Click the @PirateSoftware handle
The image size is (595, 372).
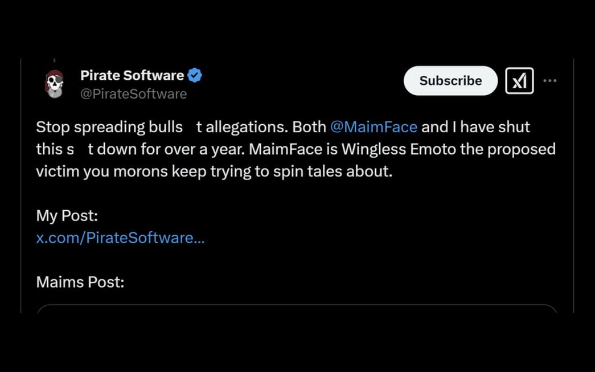click(x=134, y=93)
